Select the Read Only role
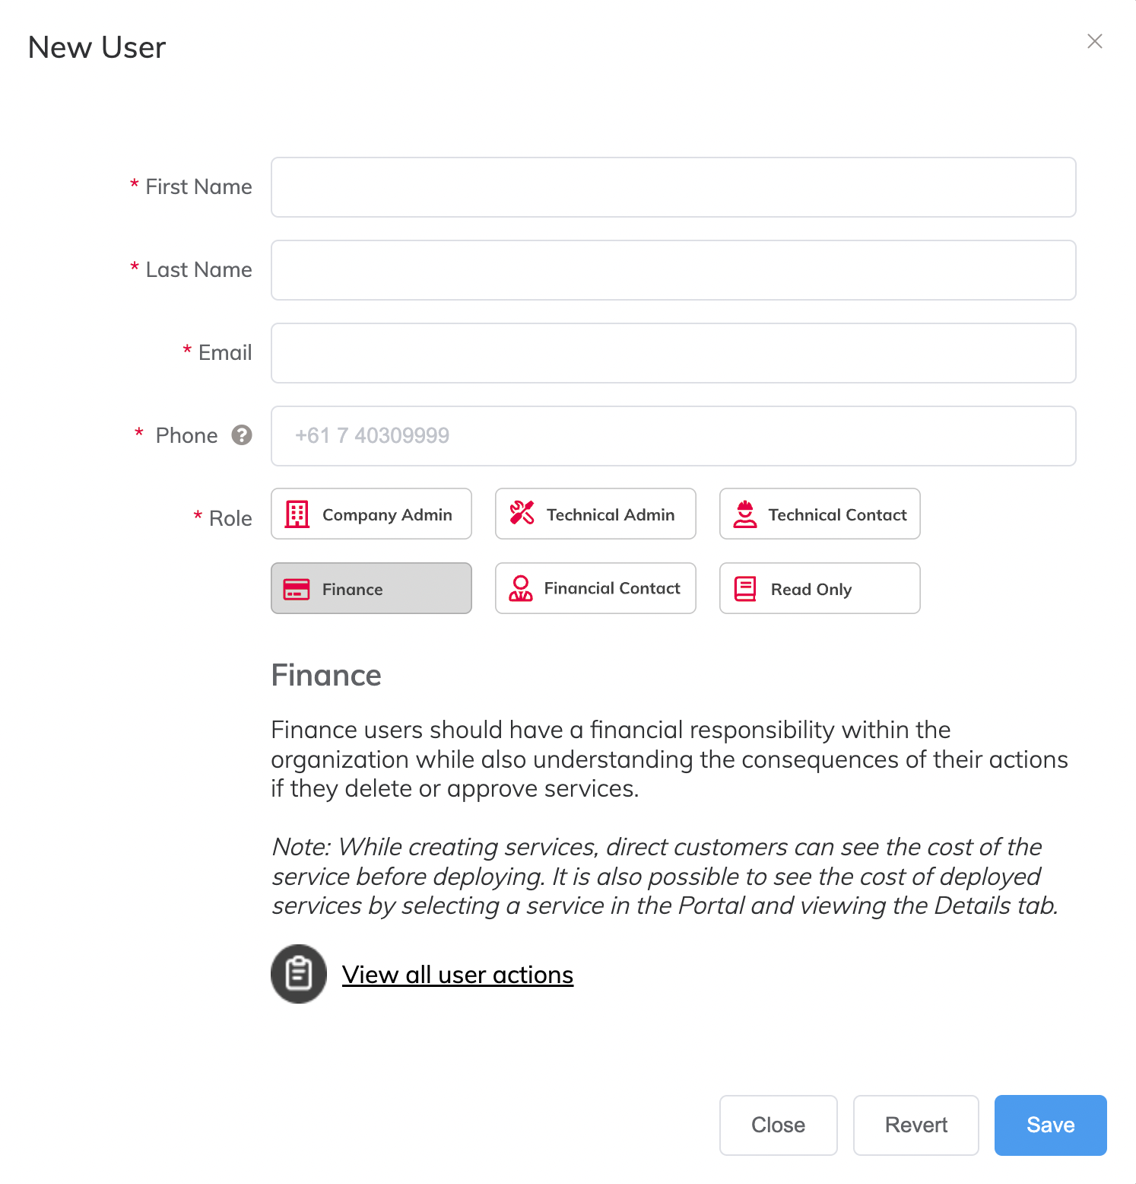 (820, 589)
